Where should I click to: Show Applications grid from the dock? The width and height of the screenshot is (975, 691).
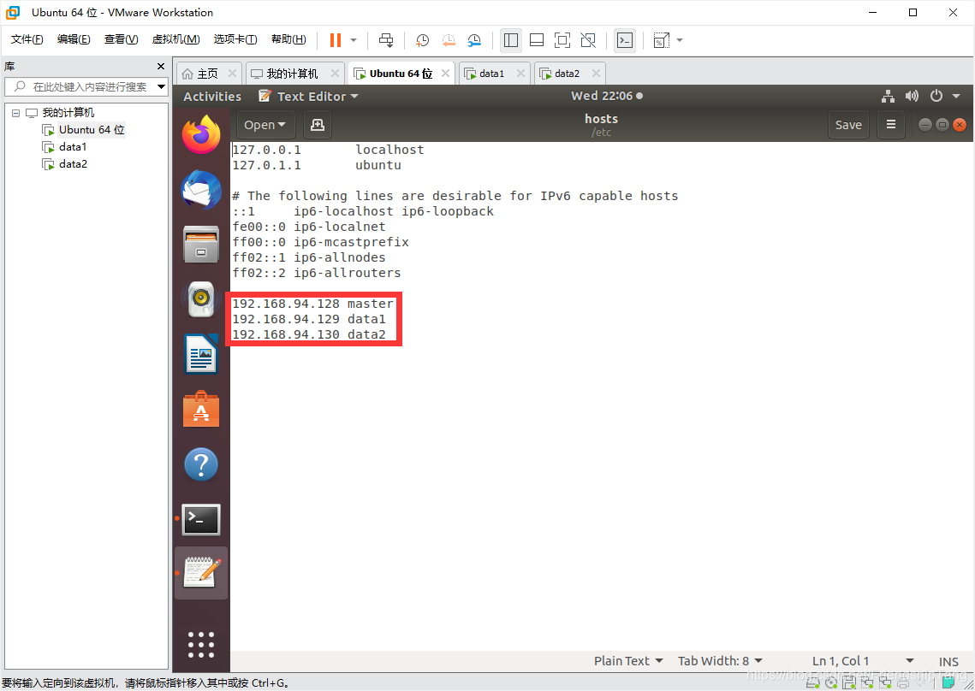201,645
